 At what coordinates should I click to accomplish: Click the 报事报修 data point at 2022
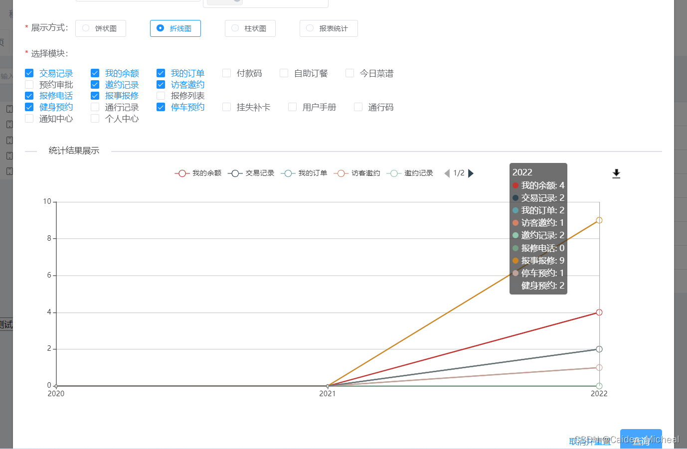pyautogui.click(x=599, y=220)
